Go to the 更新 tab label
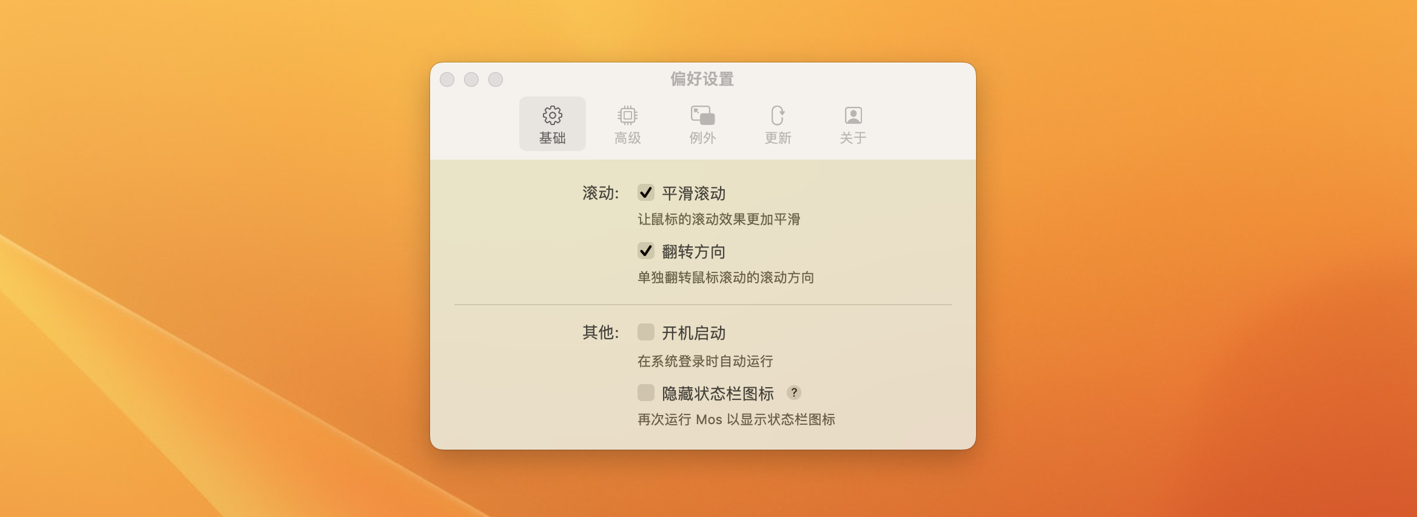The image size is (1417, 517). 778,138
